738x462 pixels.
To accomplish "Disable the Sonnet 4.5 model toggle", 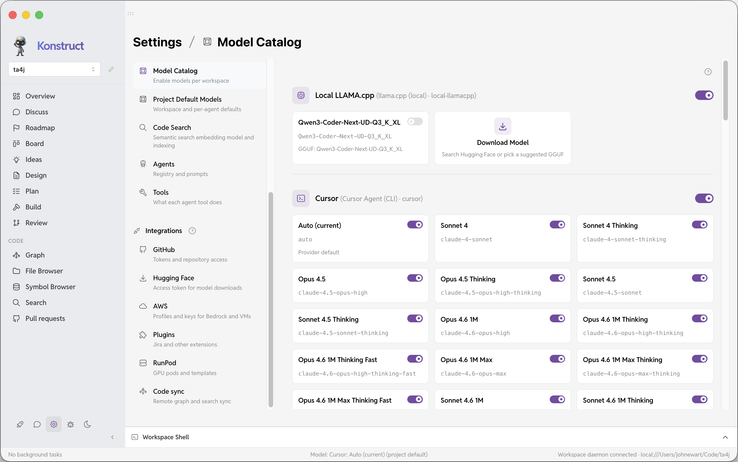I will click(699, 278).
